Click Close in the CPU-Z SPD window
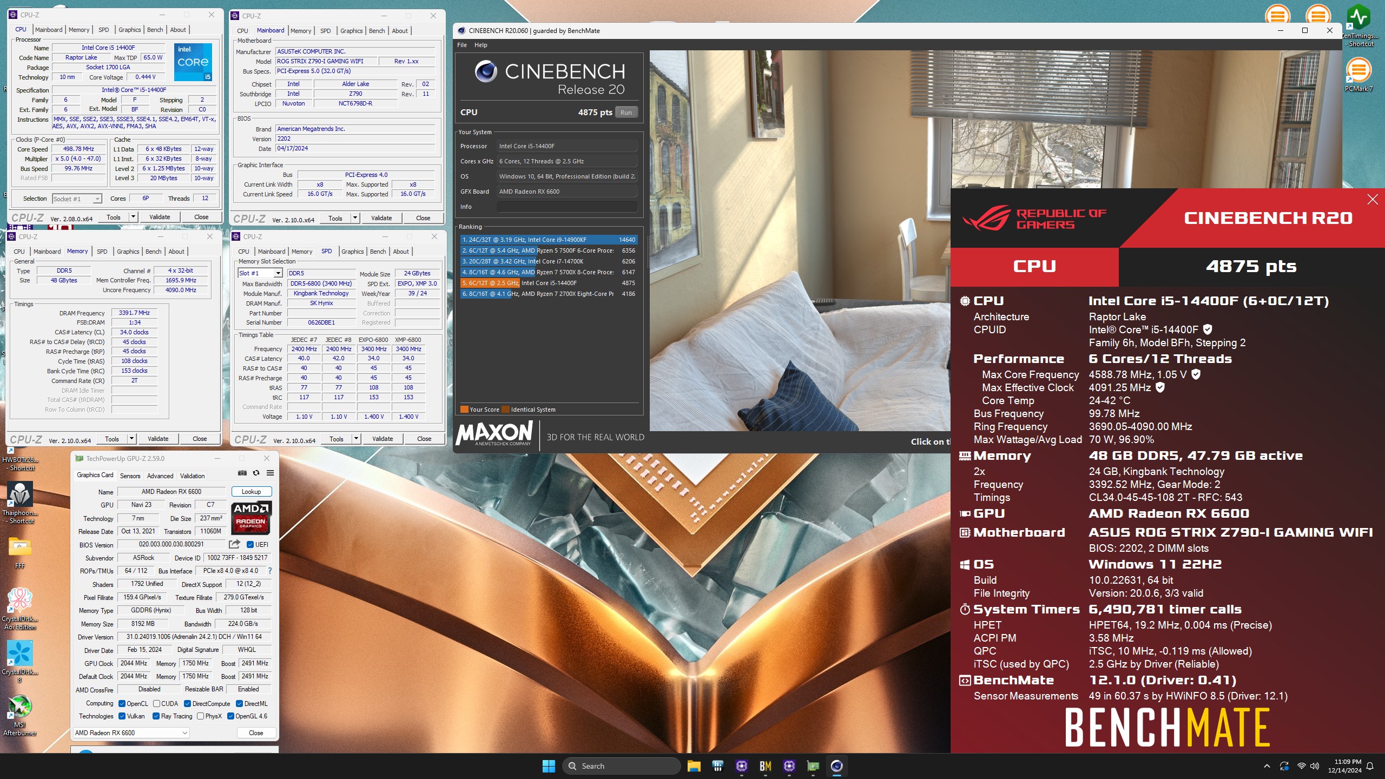 424,439
